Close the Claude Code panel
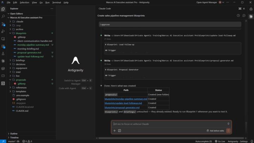 244,8
